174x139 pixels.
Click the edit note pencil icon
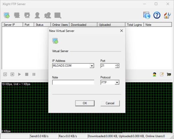pos(162,74)
